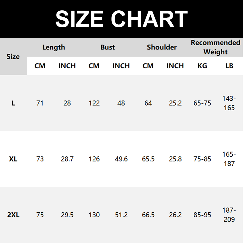
Task: Click the LB subheader label
Action: tap(229, 66)
